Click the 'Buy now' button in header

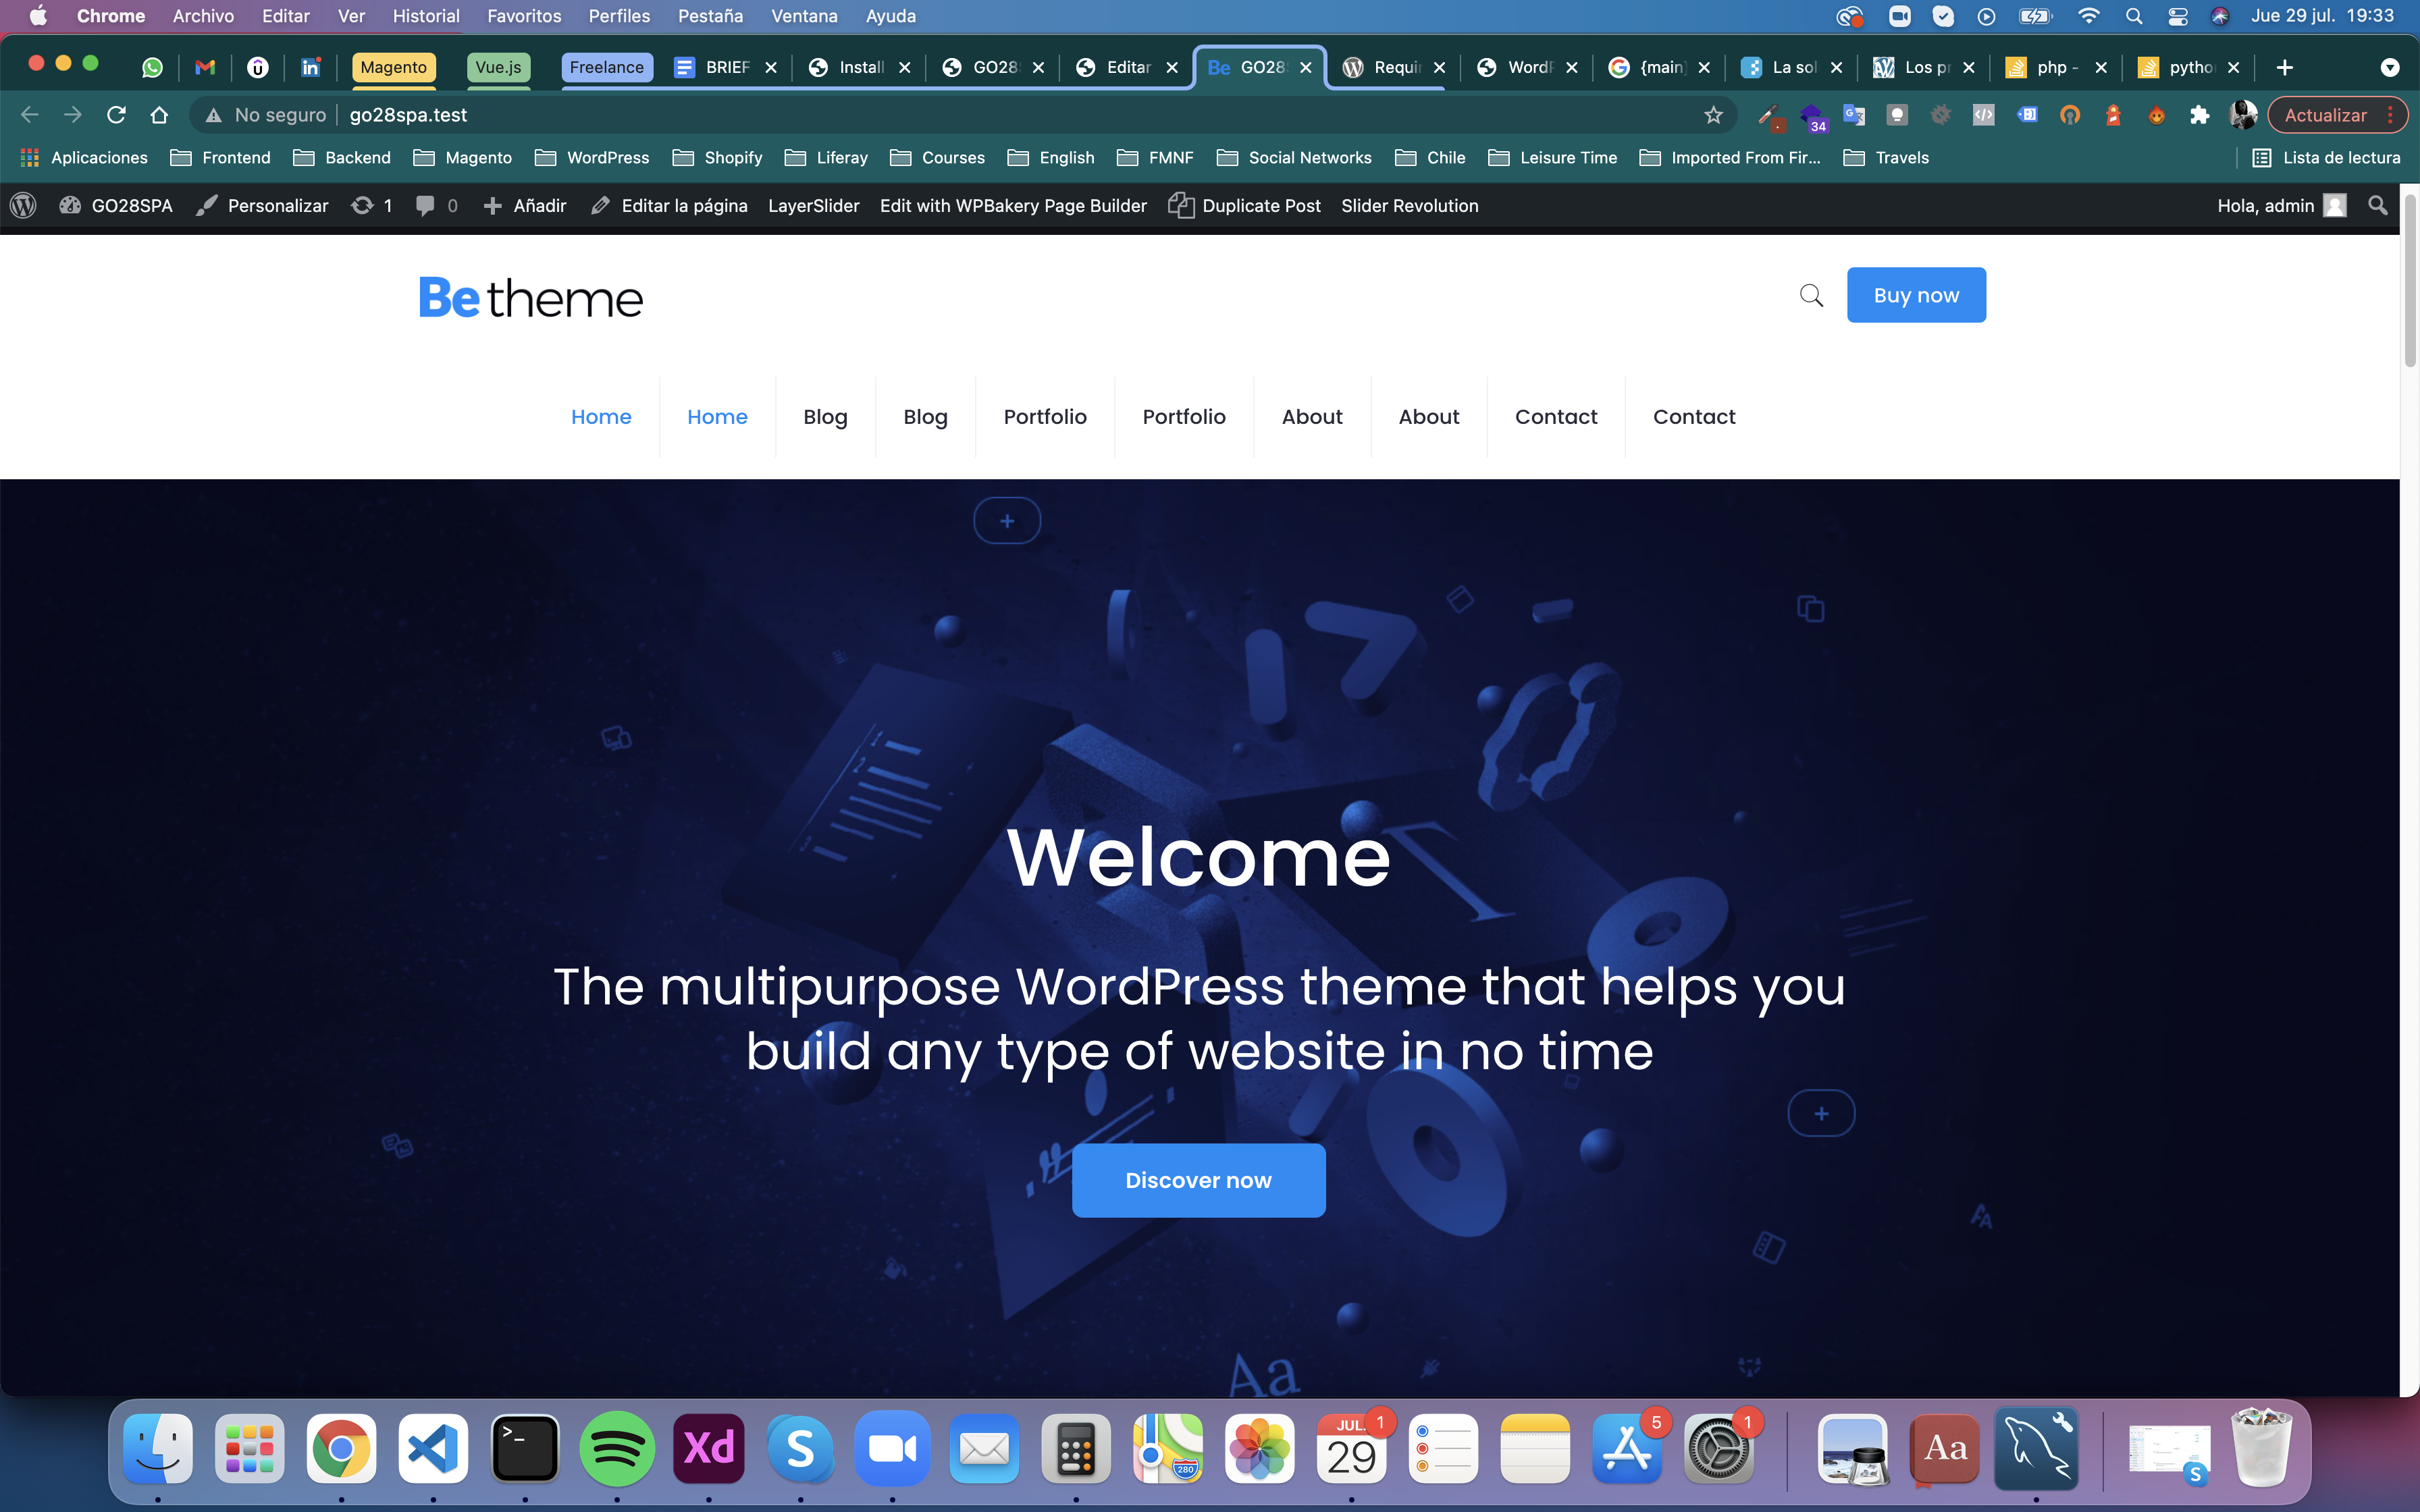pyautogui.click(x=1916, y=294)
